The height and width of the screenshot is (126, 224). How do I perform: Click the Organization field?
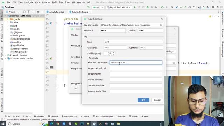point(136,74)
